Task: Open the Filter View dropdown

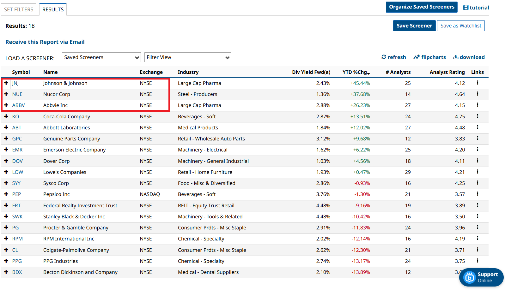Action: 188,57
